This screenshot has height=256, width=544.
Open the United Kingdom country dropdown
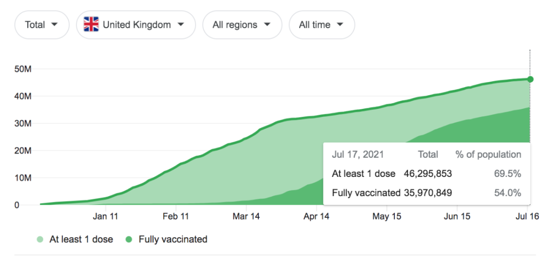point(135,25)
